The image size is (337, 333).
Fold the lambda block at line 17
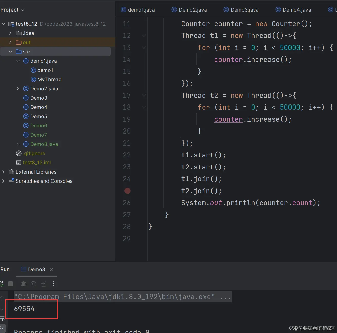click(144, 95)
